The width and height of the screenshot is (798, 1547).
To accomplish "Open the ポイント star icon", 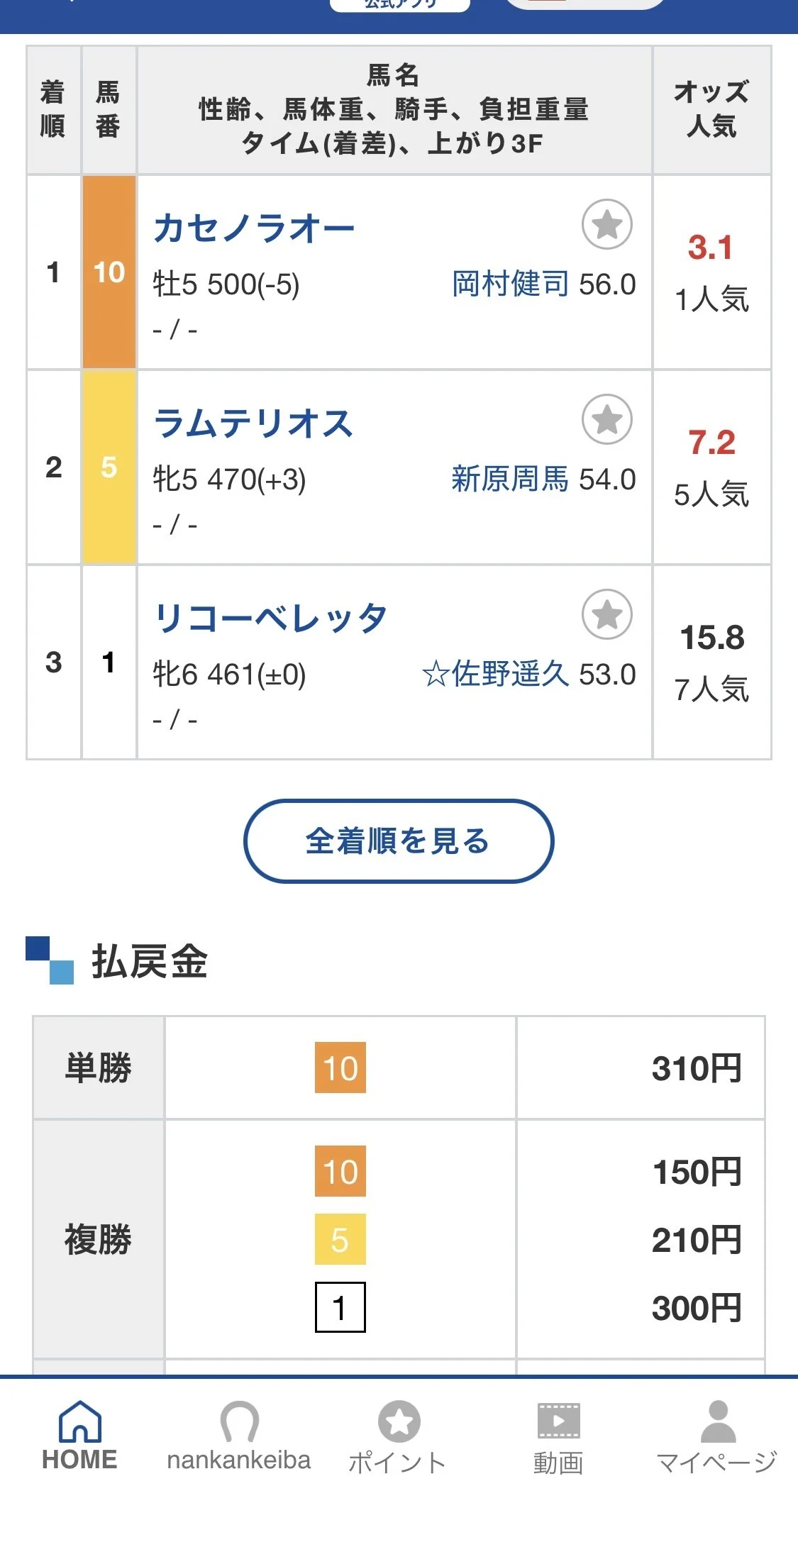I will coord(399,1422).
